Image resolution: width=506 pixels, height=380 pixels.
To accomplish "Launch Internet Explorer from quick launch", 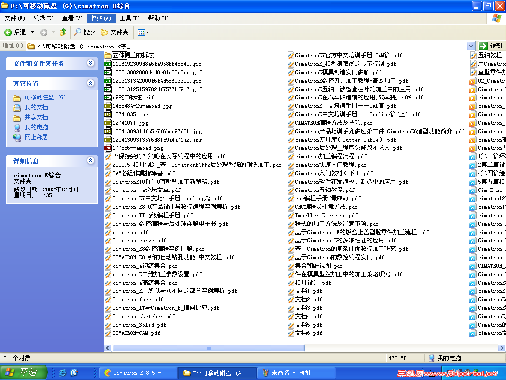I will [x=63, y=373].
